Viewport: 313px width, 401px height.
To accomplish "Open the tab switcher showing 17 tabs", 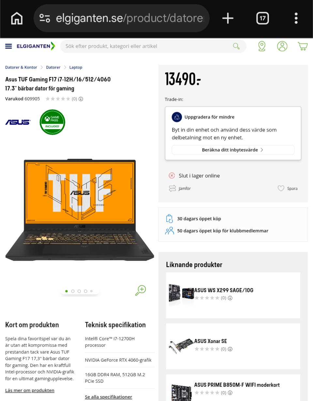I will tap(262, 18).
